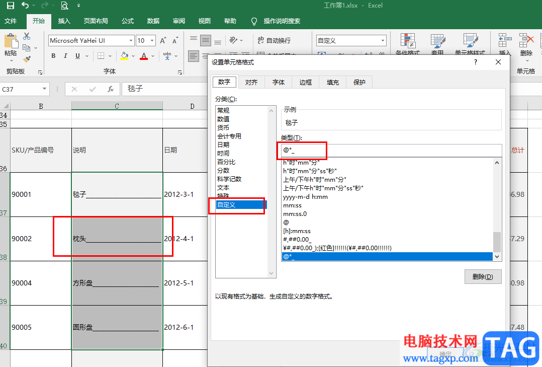Toggle left text alignment
542x367 pixels.
(194, 56)
